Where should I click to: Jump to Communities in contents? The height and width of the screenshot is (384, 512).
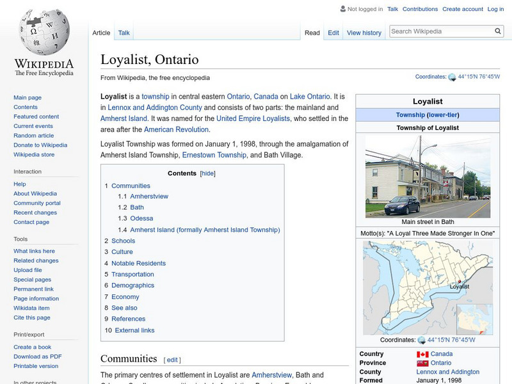[131, 186]
